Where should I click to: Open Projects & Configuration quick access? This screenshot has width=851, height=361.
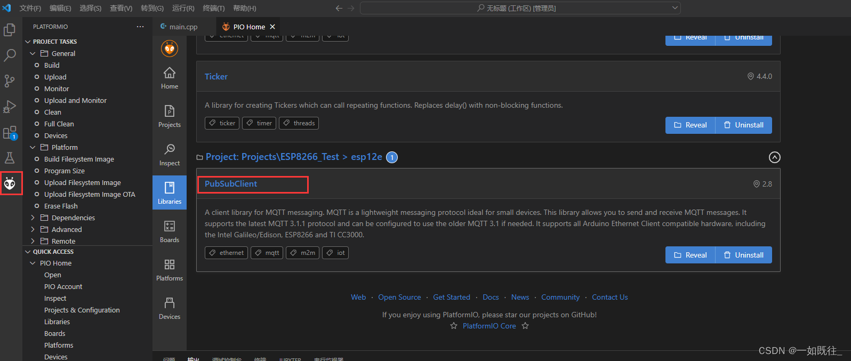click(x=82, y=310)
